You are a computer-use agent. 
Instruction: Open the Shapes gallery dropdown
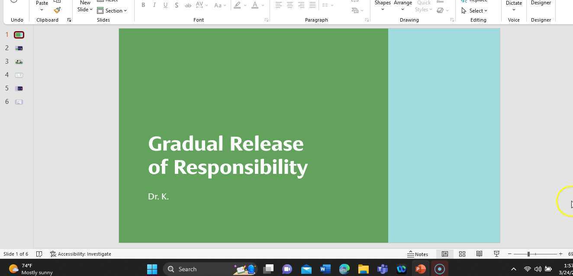[383, 9]
